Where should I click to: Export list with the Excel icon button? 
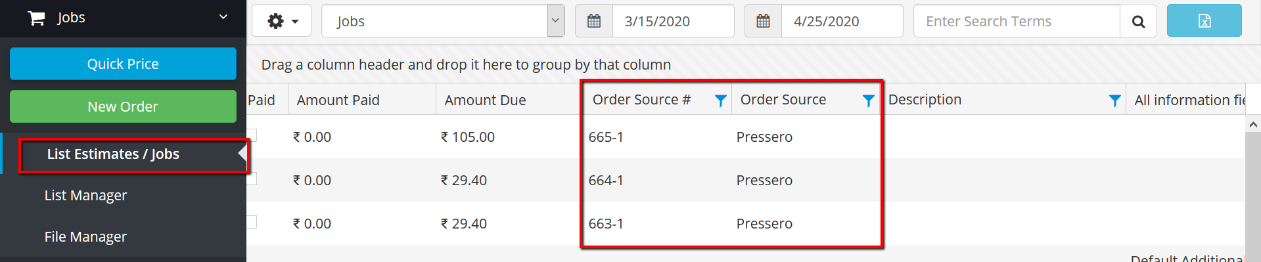[1204, 21]
